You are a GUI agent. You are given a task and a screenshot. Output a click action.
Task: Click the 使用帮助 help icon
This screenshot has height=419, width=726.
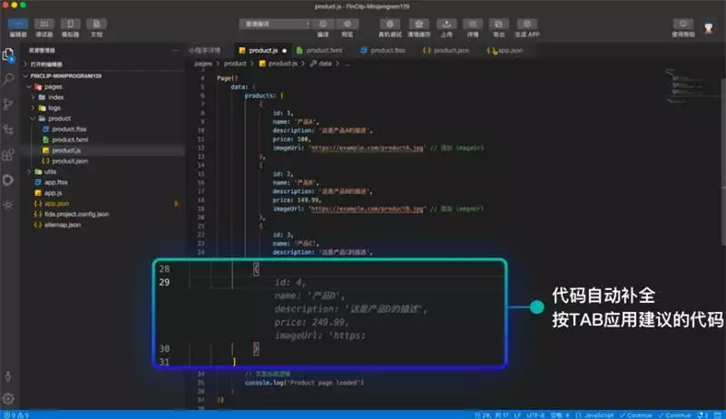pos(683,24)
